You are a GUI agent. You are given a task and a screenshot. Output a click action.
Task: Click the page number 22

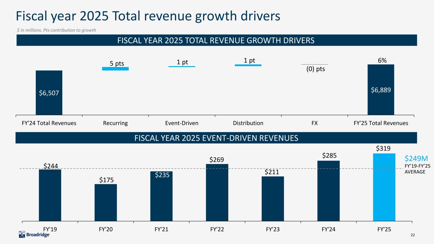[x=413, y=235]
